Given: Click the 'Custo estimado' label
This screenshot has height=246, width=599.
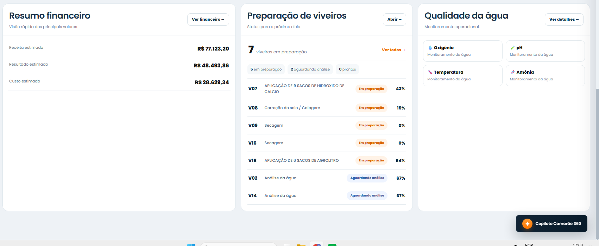Looking at the screenshot, I should coord(25,81).
